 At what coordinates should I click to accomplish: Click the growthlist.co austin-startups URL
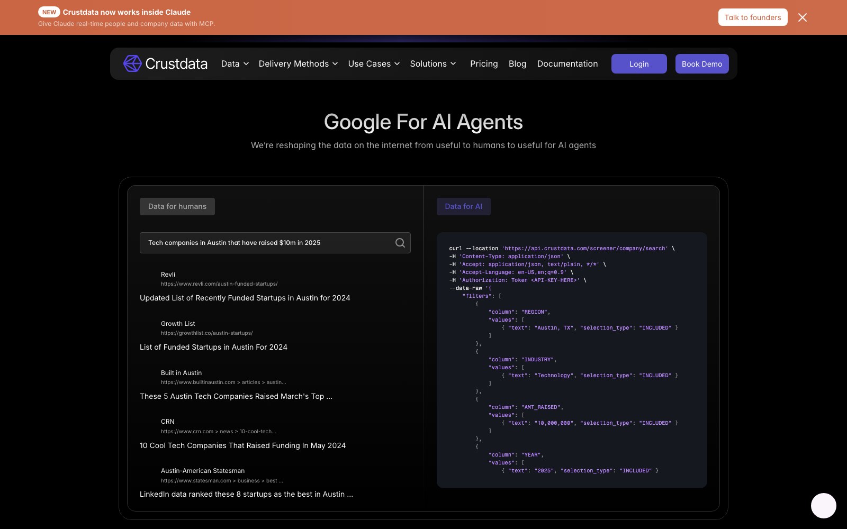tap(207, 333)
